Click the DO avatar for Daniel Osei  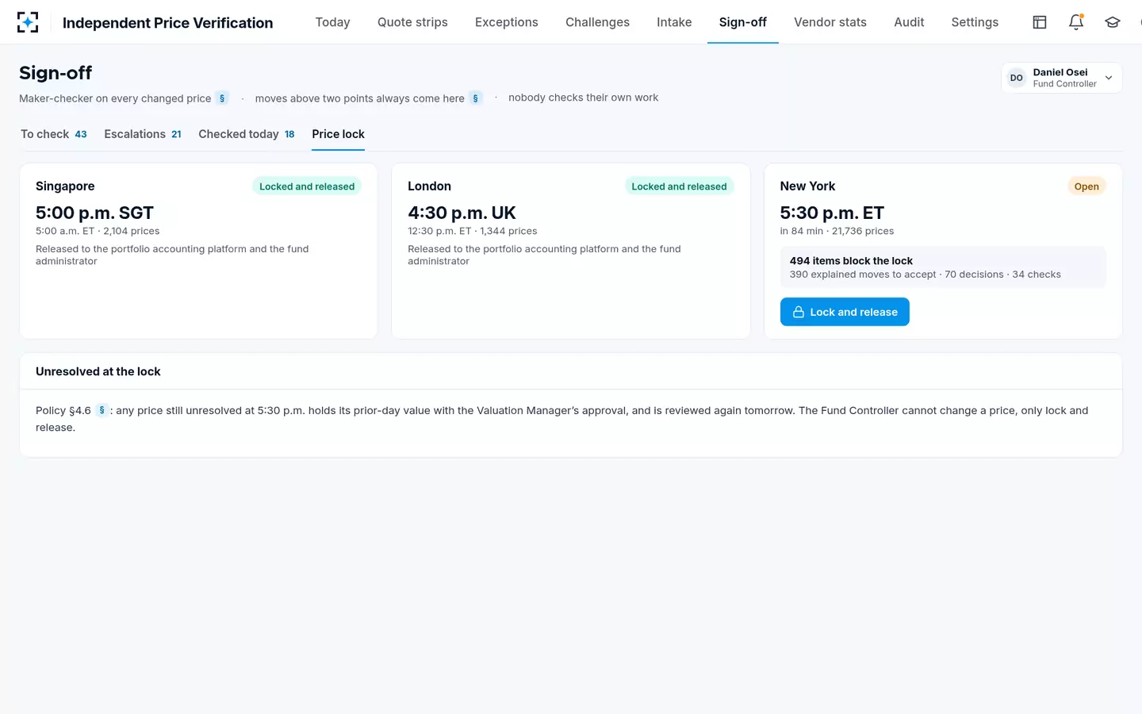pyautogui.click(x=1017, y=78)
